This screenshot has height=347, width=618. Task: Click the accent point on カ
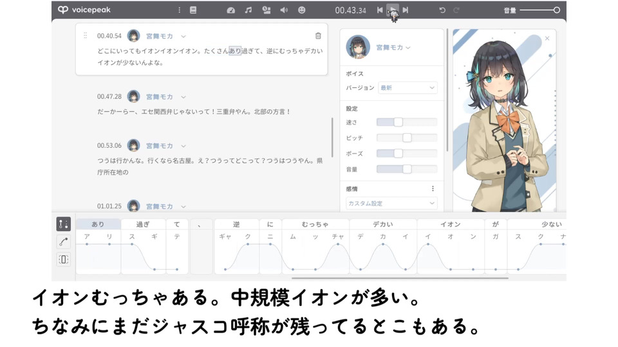pos(382,244)
